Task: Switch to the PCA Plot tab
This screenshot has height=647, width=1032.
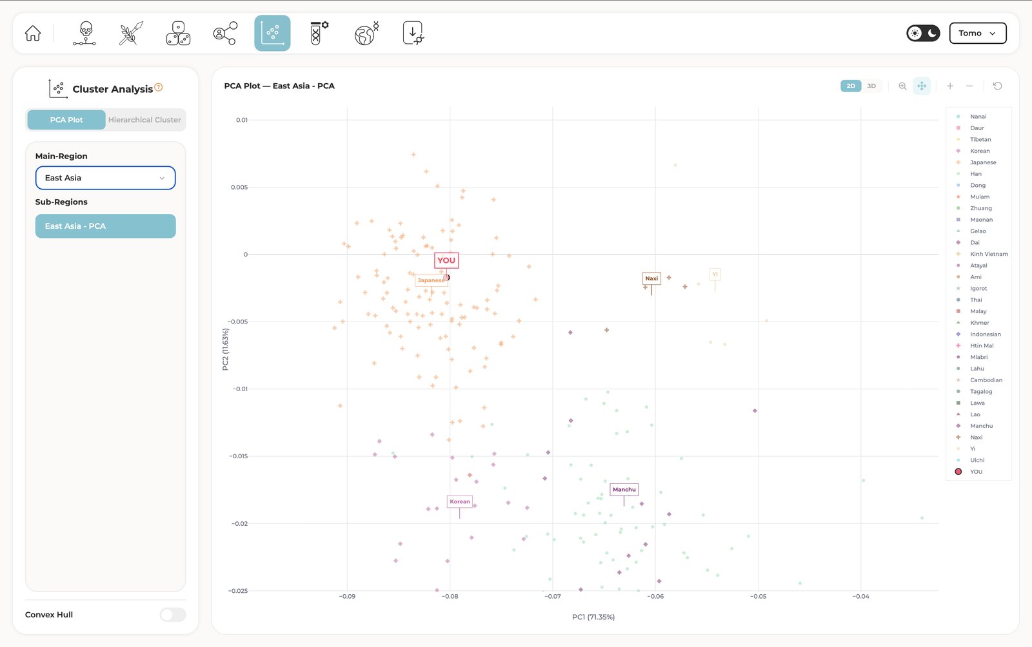Action: click(66, 120)
